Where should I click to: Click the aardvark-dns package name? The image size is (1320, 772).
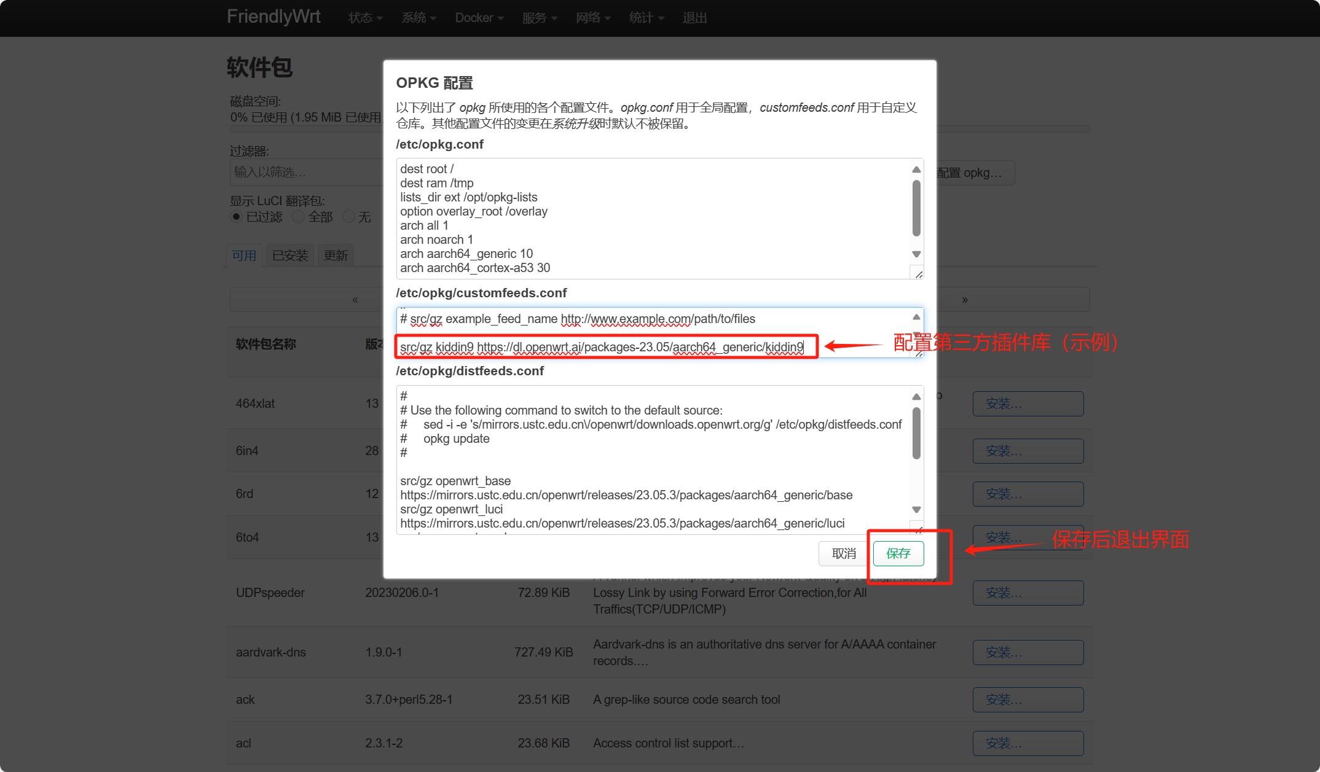point(270,652)
